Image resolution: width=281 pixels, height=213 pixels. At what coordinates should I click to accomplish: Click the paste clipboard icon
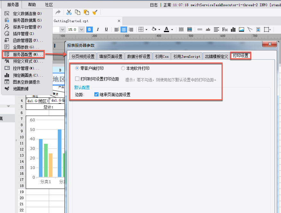(86, 12)
